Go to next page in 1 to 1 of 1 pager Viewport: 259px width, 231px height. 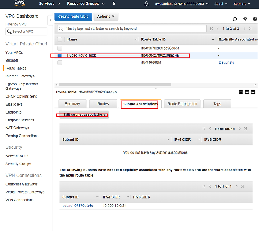(x=237, y=186)
